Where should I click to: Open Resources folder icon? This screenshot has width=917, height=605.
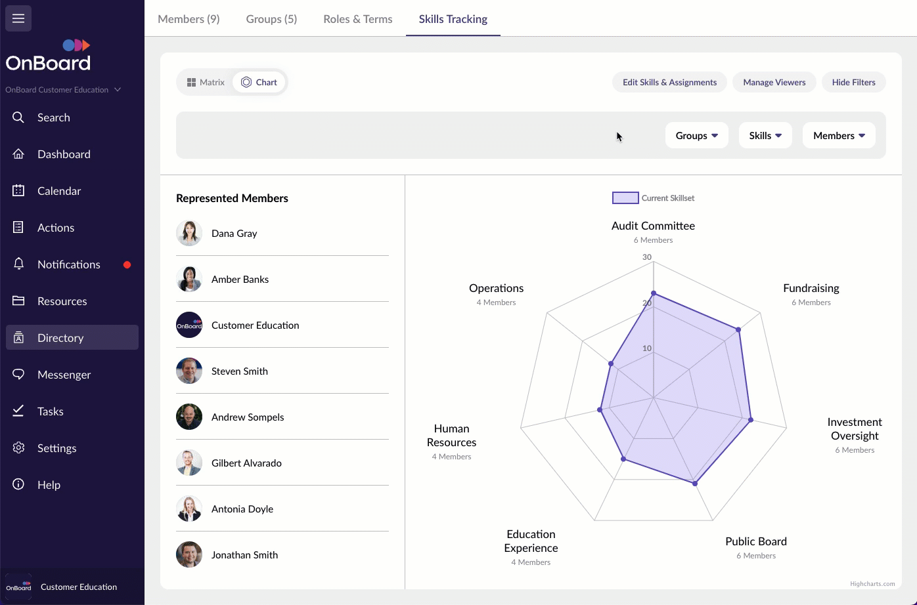click(18, 301)
